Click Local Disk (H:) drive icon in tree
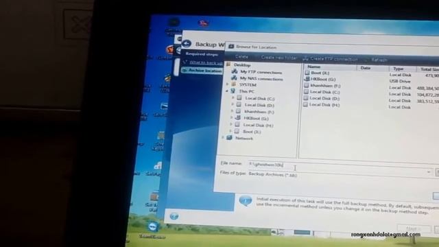The height and width of the screenshot is (247, 439). [237, 124]
